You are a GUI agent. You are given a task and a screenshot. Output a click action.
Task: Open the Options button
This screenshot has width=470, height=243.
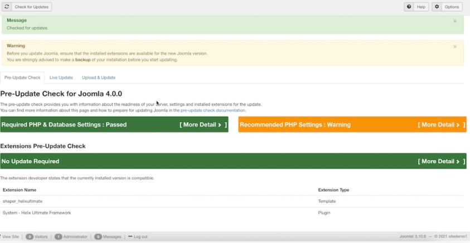click(447, 7)
